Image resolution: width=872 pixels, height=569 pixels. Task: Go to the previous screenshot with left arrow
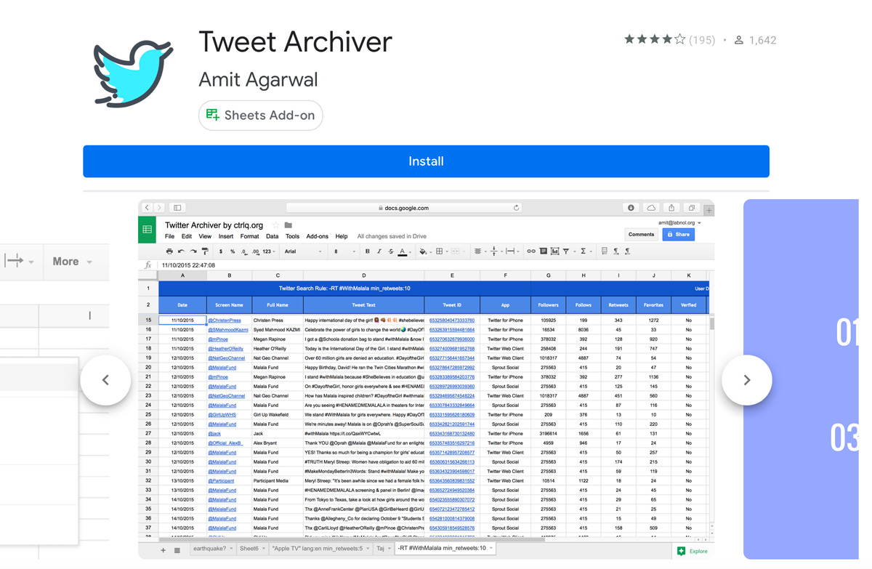106,380
